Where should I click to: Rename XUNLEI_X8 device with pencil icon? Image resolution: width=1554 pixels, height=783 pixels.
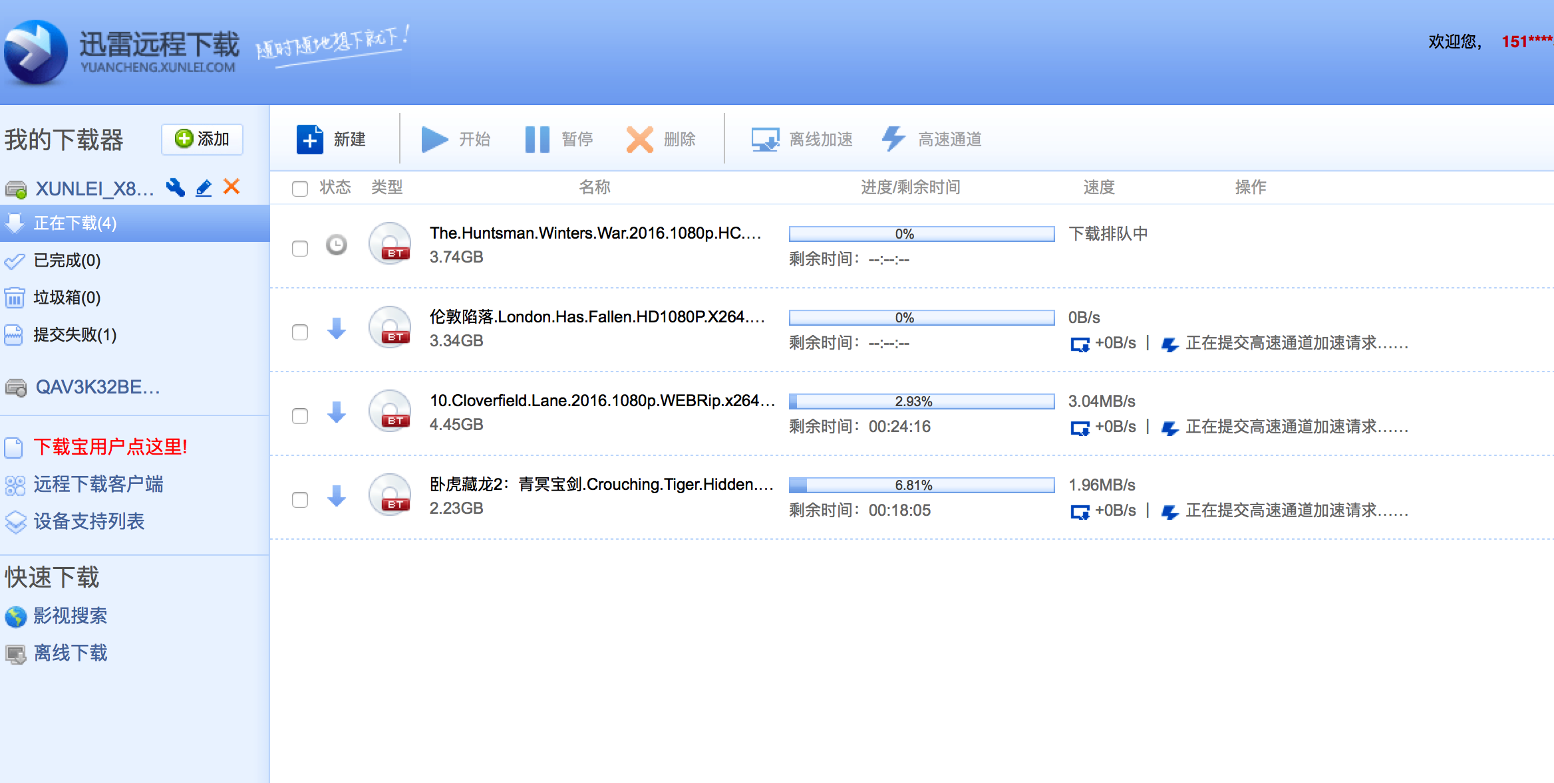click(204, 188)
